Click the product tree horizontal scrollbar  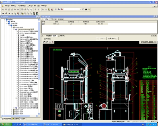[19, 116]
